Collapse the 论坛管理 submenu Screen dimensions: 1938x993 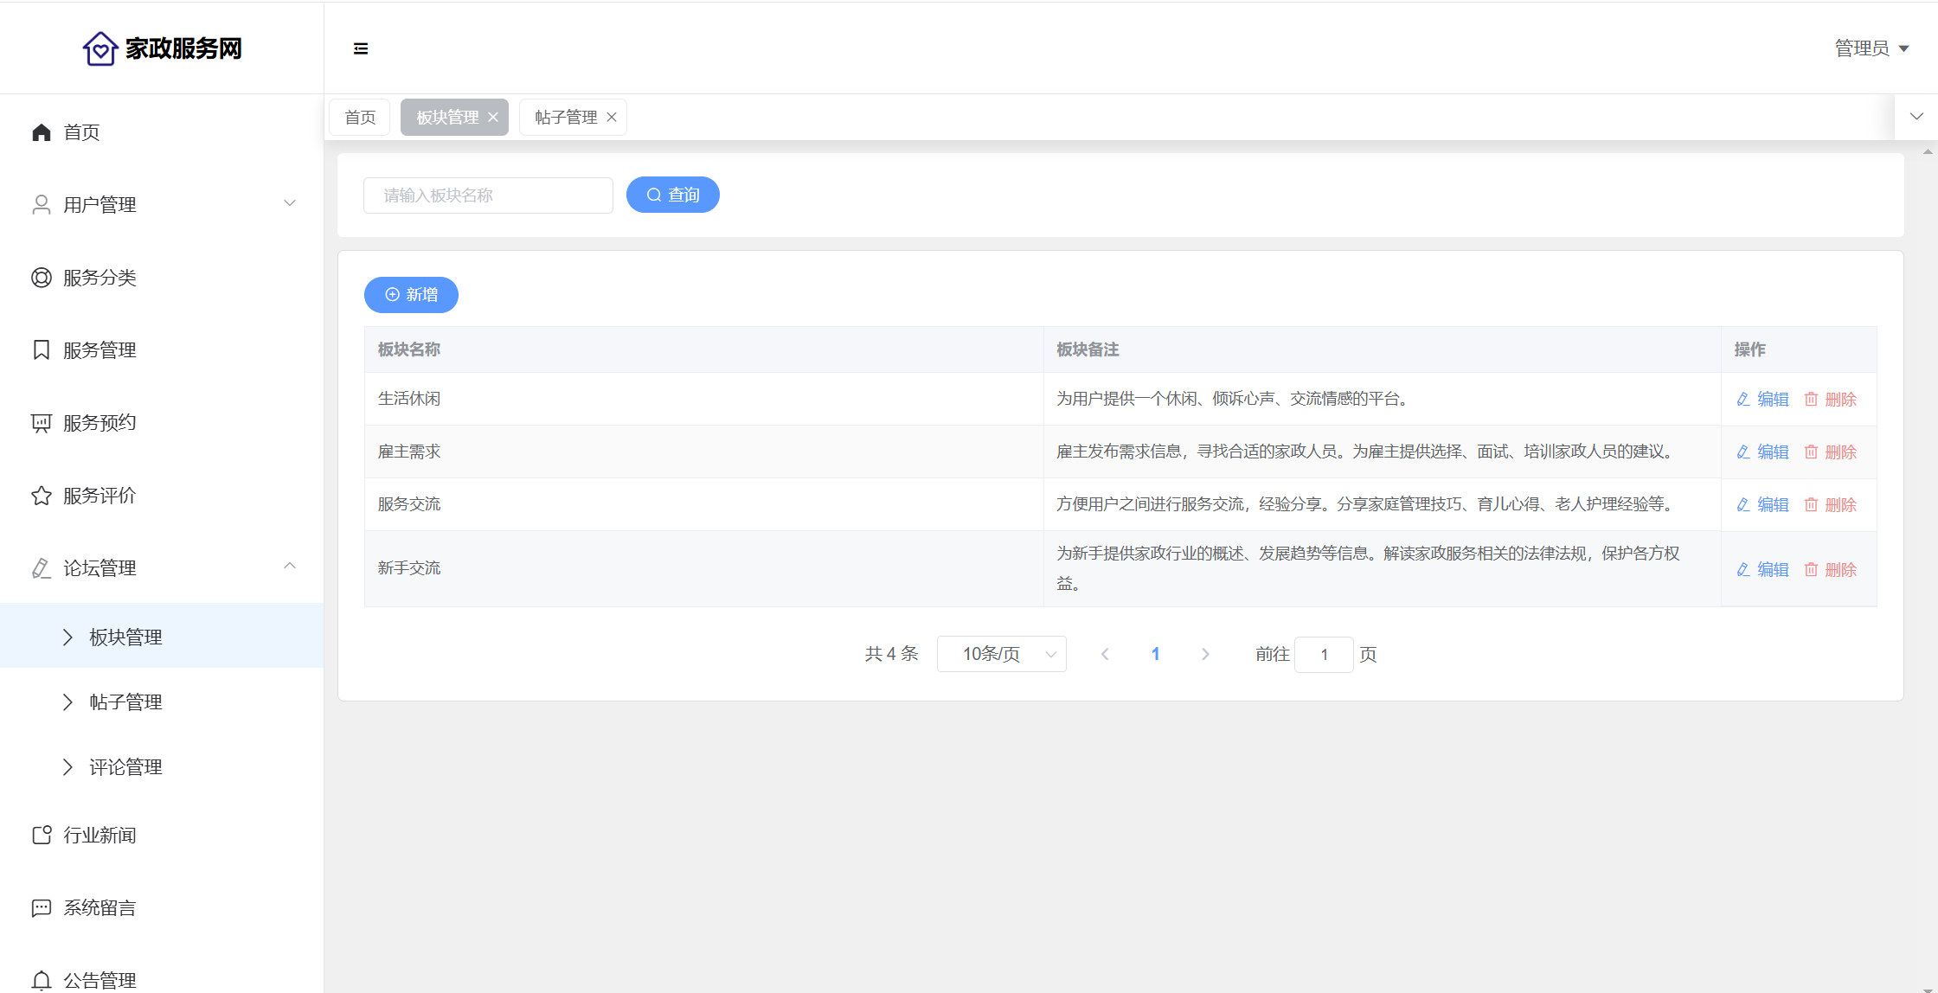290,567
